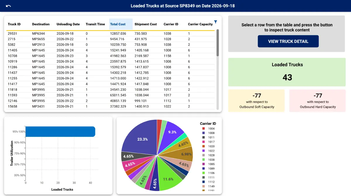
Task: Sort by Transit Time column header
Action: click(95, 24)
